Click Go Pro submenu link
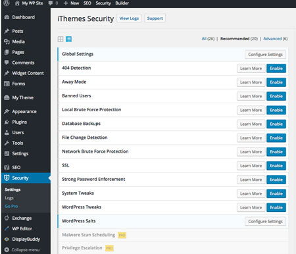Screen dimensions: 296x254 click(11, 206)
